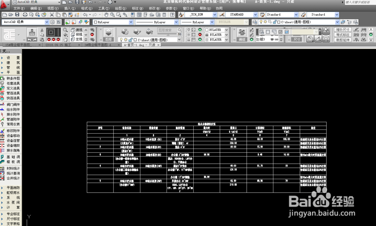Viewport: 376px width, 226px height.
Task: Click the stamp icon in ribbon panel
Action: pos(32,32)
